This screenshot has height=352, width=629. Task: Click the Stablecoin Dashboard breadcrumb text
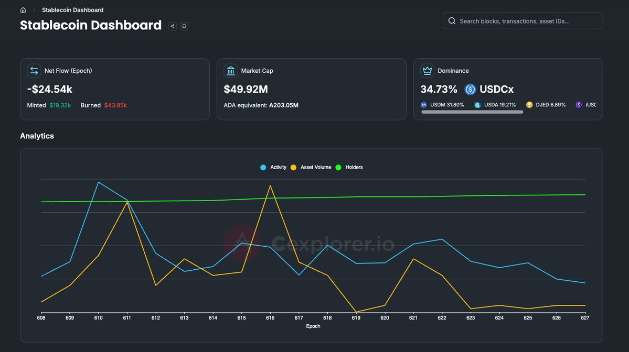tap(72, 10)
